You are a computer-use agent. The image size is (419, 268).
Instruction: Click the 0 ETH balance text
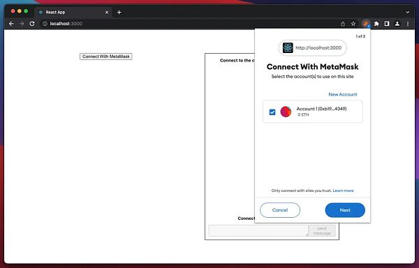click(303, 114)
